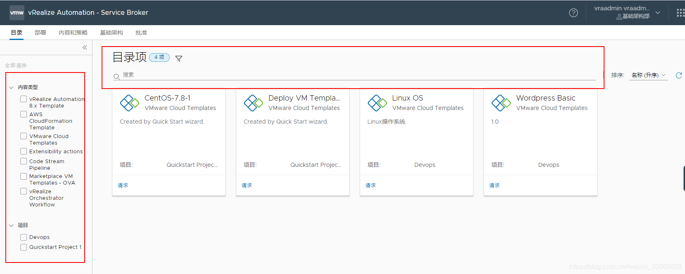
Task: Click the Wordpress Basic card icon
Action: (x=501, y=103)
